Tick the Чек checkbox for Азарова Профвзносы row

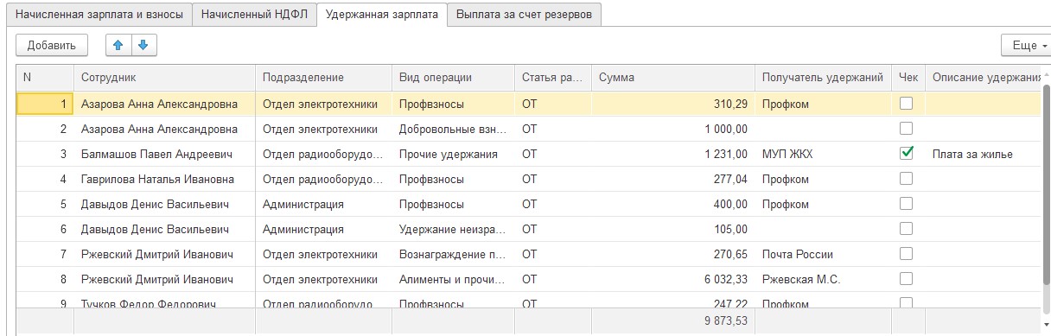point(907,104)
